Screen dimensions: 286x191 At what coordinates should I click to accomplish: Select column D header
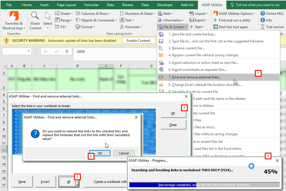pos(78,66)
